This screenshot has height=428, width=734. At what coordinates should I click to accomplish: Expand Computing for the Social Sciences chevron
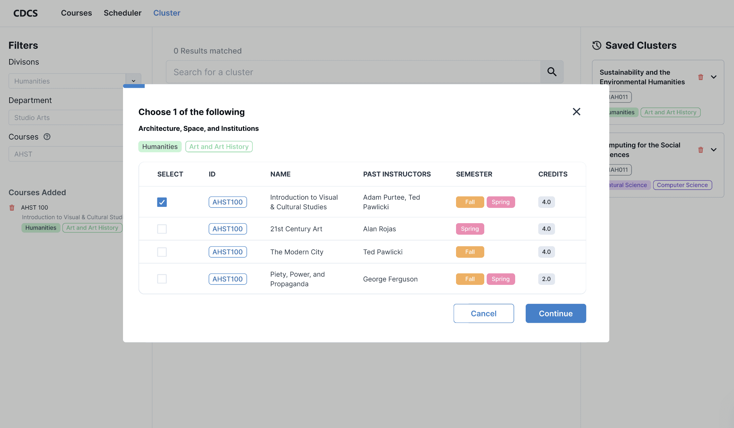[714, 150]
